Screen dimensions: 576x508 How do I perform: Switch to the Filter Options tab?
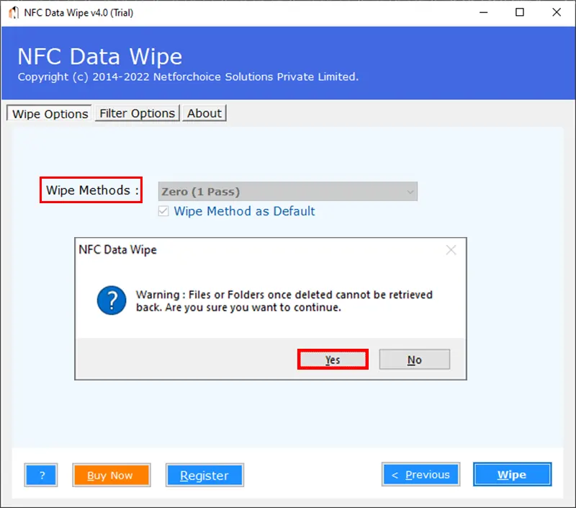(x=137, y=113)
